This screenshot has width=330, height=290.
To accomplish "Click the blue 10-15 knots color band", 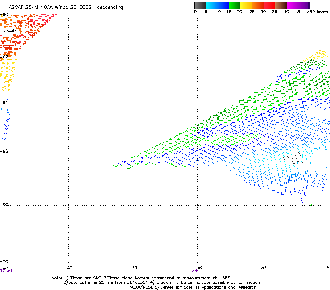I will [x=223, y=5].
